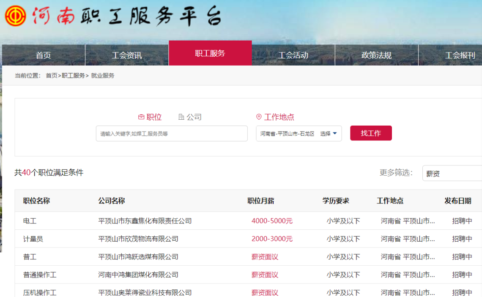
Task: Click the 共40个职位满足条件 result count
Action: coord(49,173)
